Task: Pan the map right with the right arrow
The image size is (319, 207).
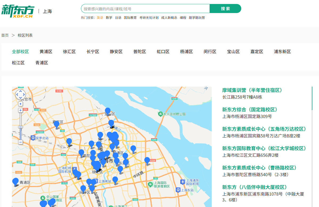Action: (x=24, y=95)
